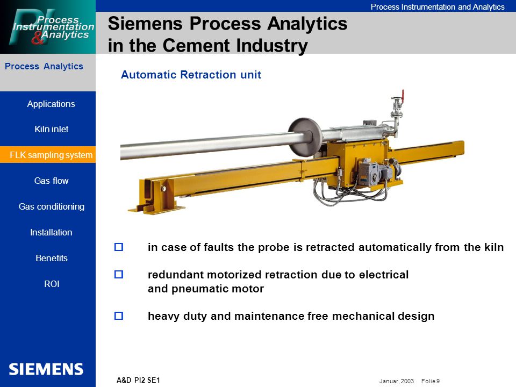This screenshot has width=516, height=387.
Task: Select the 'Automatic Retraction unit' subtitle
Action: tap(191, 75)
